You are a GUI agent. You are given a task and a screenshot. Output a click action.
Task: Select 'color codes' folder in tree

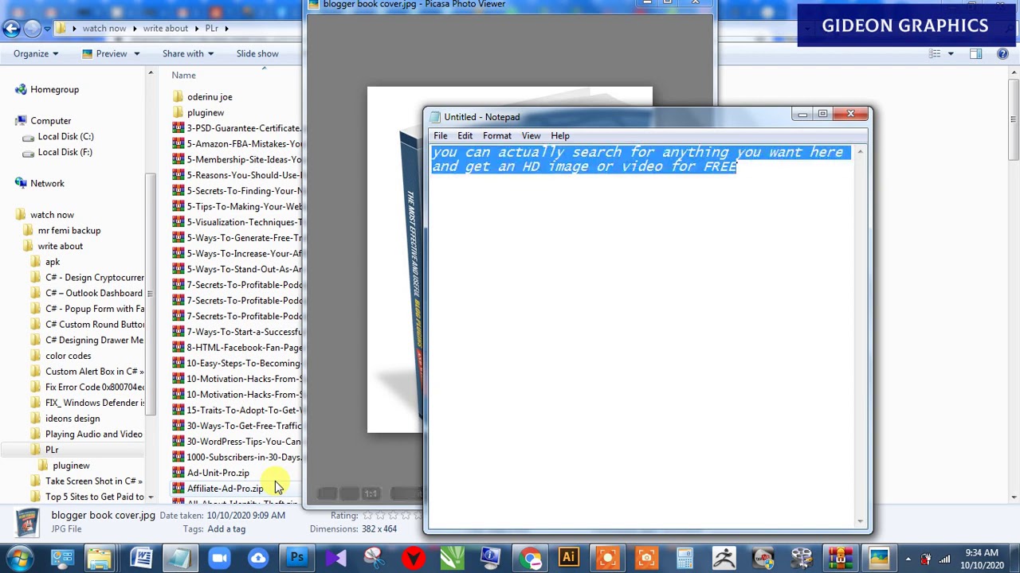point(68,356)
